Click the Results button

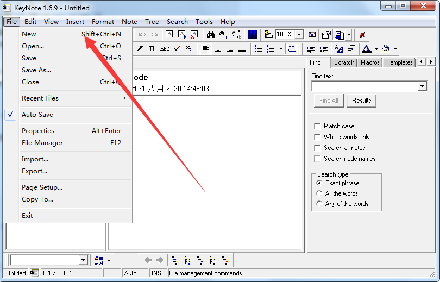tap(361, 101)
